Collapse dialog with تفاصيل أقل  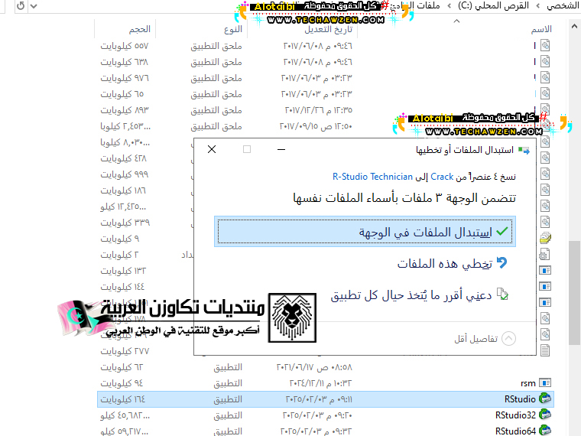[x=485, y=339]
